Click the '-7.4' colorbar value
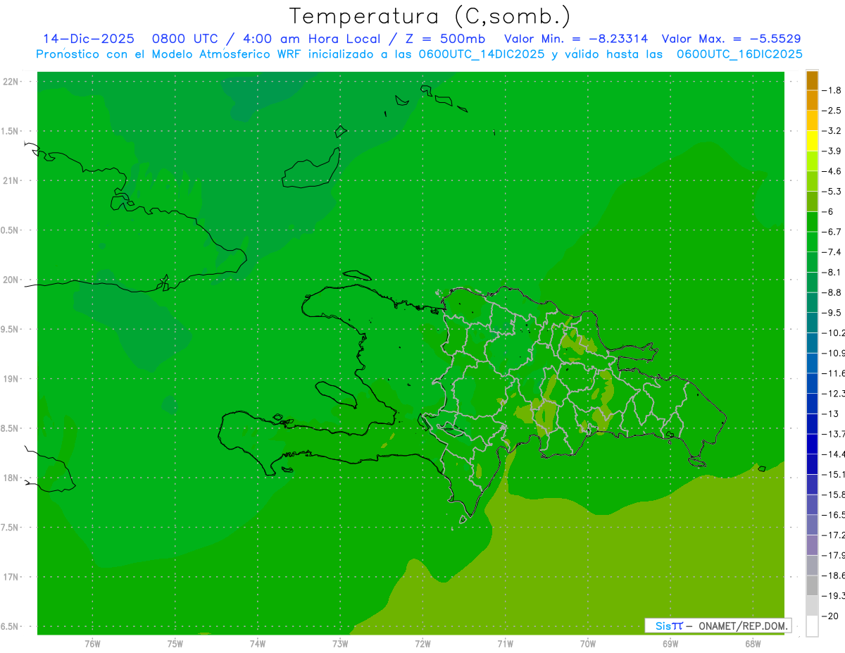845x653 pixels. 832,252
